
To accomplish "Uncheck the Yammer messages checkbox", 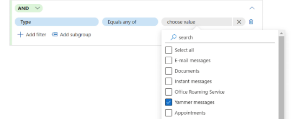I will coord(168,102).
